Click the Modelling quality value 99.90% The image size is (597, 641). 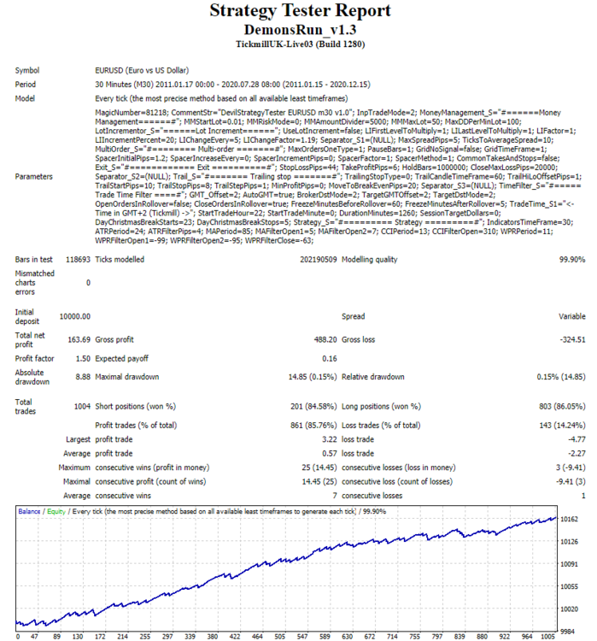click(x=572, y=260)
